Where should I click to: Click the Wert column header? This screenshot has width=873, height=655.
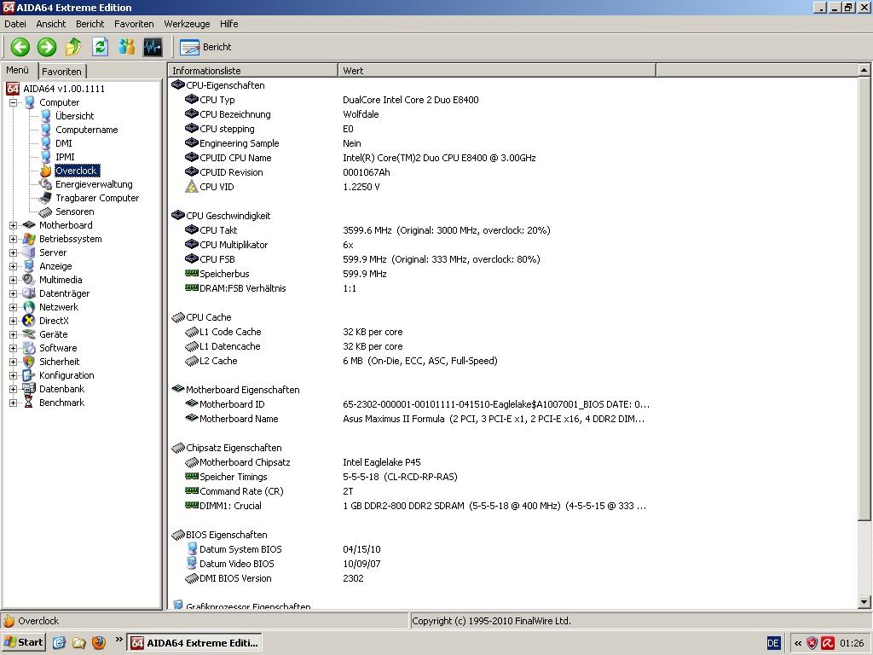497,71
